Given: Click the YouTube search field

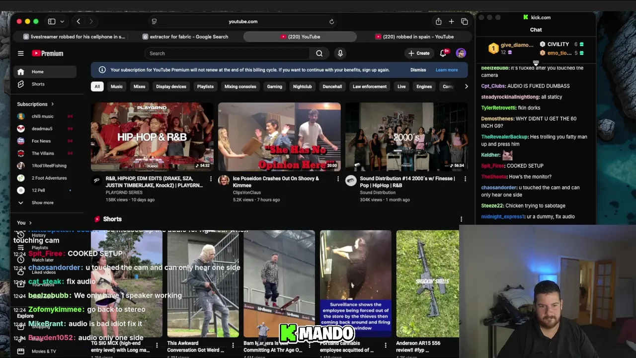Looking at the screenshot, I should coord(228,53).
